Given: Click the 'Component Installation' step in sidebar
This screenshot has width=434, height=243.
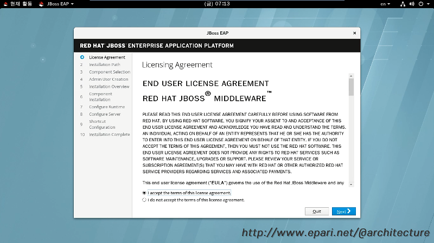Looking at the screenshot, I should click(x=100, y=97).
